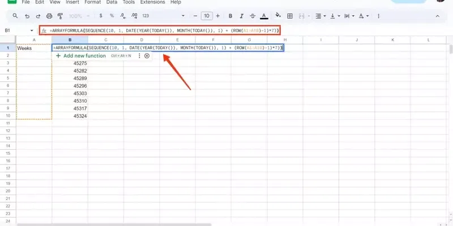Image resolution: width=453 pixels, height=226 pixels.
Task: Select the cell with value 45317
Action: [70, 108]
